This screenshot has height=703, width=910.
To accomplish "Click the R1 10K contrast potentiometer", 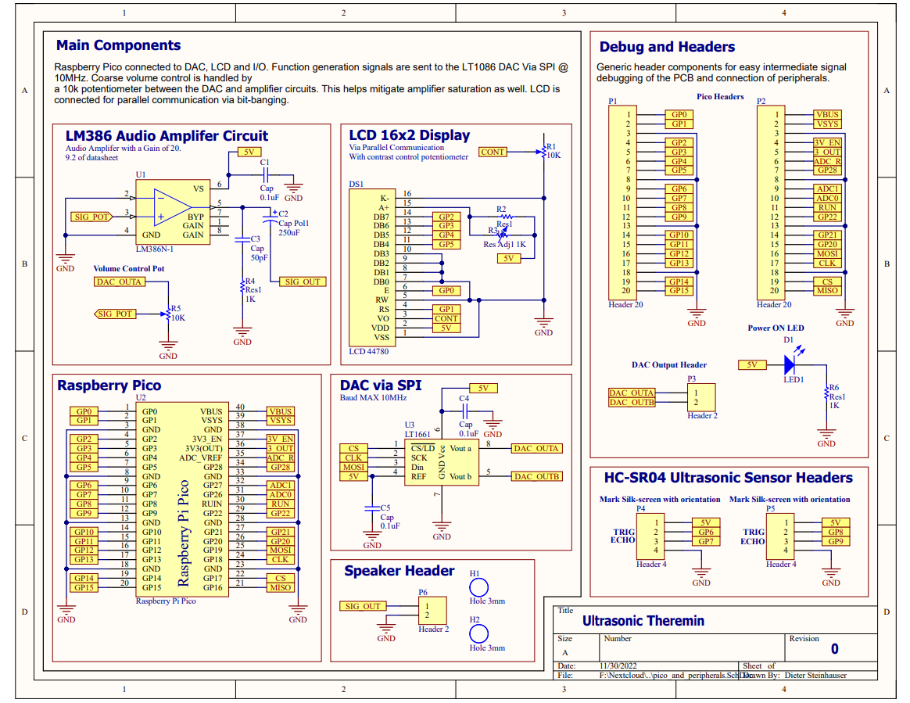I will click(x=543, y=152).
